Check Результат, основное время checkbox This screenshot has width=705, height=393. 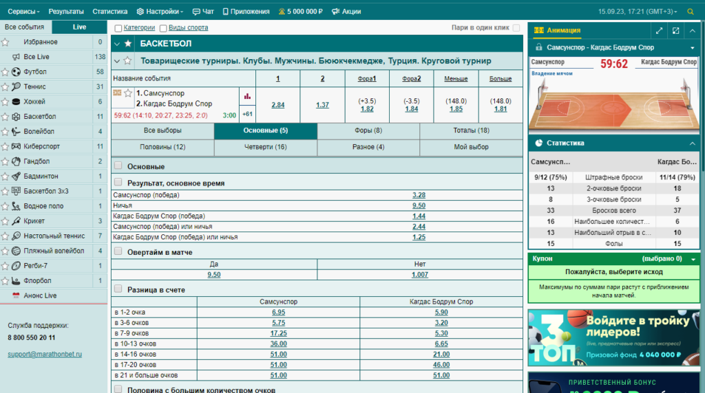click(x=118, y=182)
